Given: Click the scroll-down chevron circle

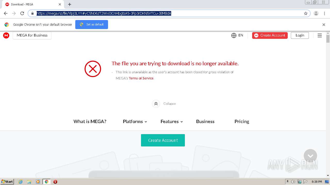Looking at the screenshot, I should click(310, 156).
